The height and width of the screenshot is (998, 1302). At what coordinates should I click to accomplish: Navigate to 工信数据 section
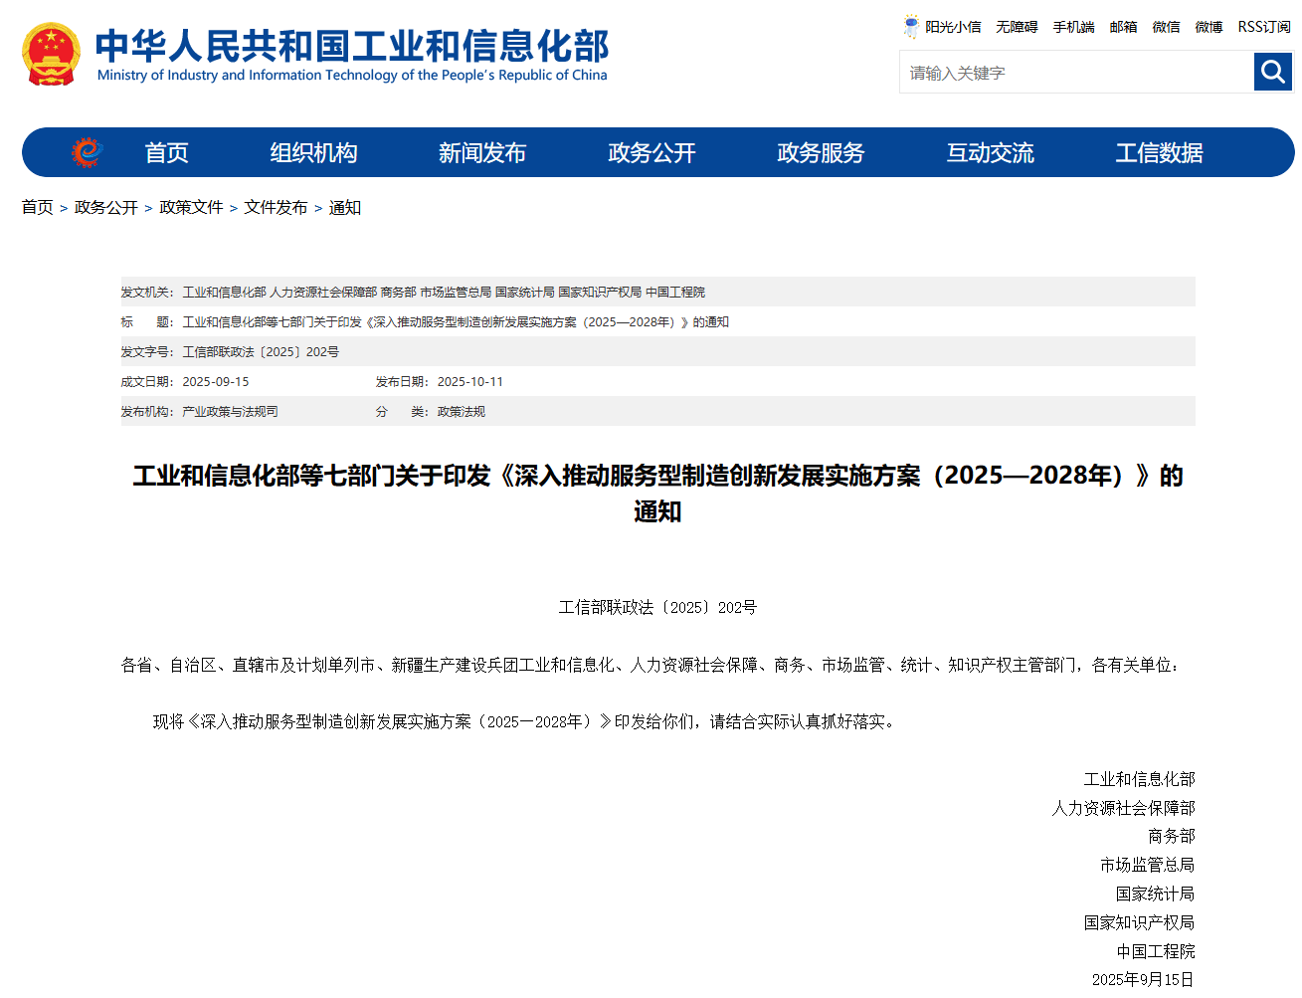(1159, 153)
